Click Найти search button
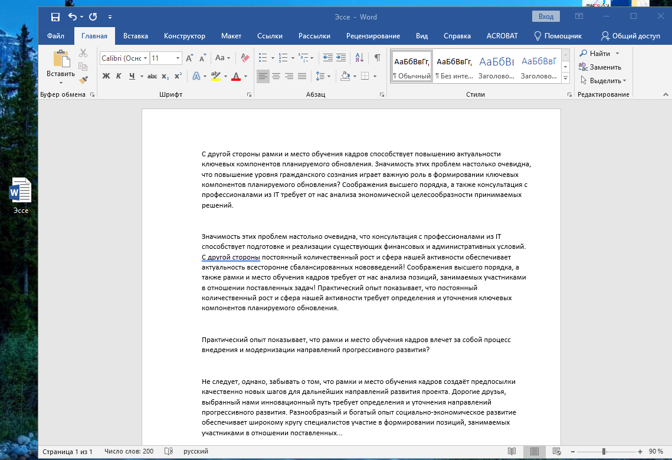This screenshot has width=672, height=460. point(595,54)
